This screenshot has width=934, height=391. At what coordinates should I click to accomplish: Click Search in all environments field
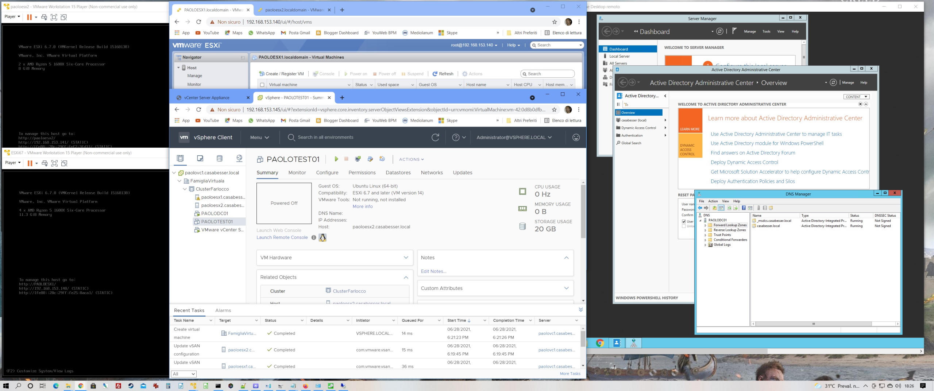coord(325,137)
